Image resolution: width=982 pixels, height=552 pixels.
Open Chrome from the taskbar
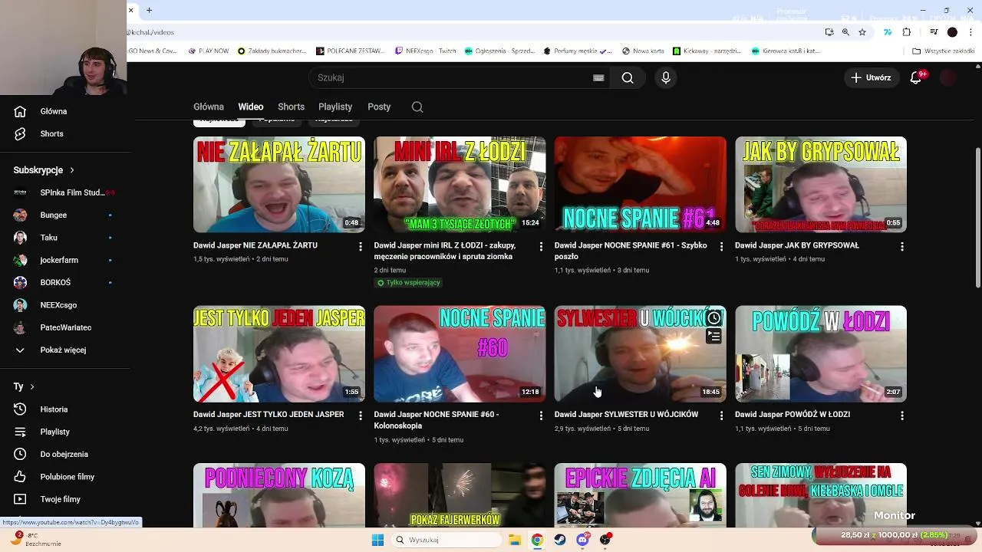[x=537, y=540]
